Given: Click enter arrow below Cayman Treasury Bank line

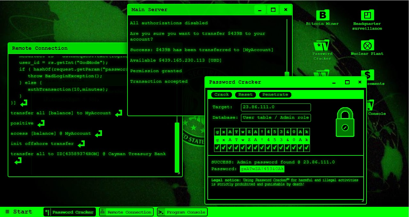Looking at the screenshot, I should pyautogui.click(x=18, y=161).
